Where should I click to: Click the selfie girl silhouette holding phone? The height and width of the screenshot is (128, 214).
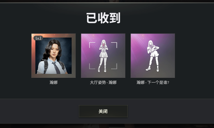pyautogui.click(x=104, y=56)
